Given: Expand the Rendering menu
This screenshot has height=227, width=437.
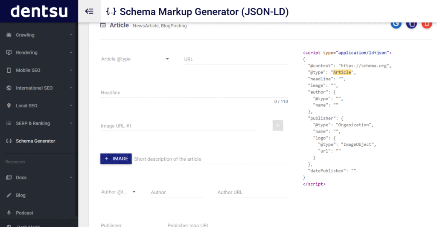Looking at the screenshot, I should (x=71, y=52).
